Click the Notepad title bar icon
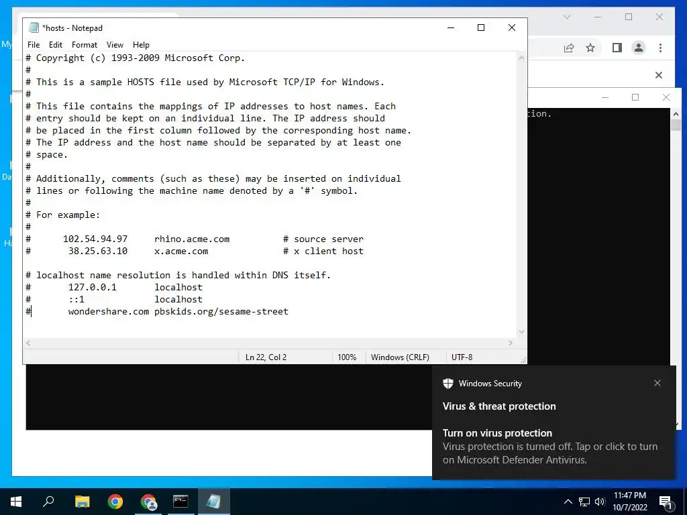This screenshot has width=687, height=515. (x=34, y=27)
